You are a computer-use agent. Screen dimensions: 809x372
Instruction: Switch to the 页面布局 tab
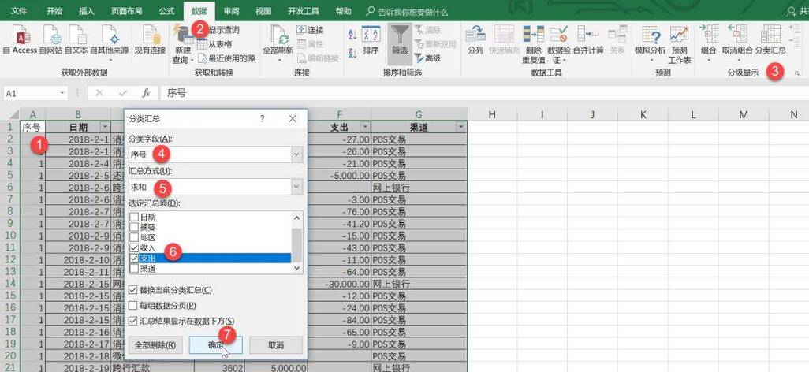126,11
